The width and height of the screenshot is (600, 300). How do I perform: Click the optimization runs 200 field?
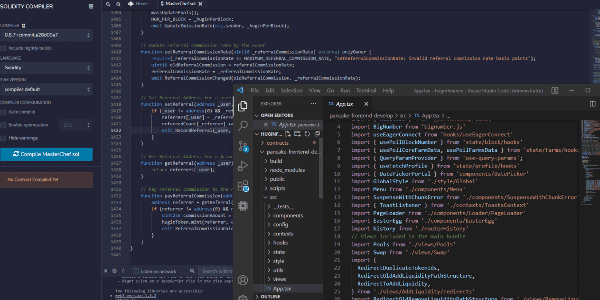coord(75,125)
